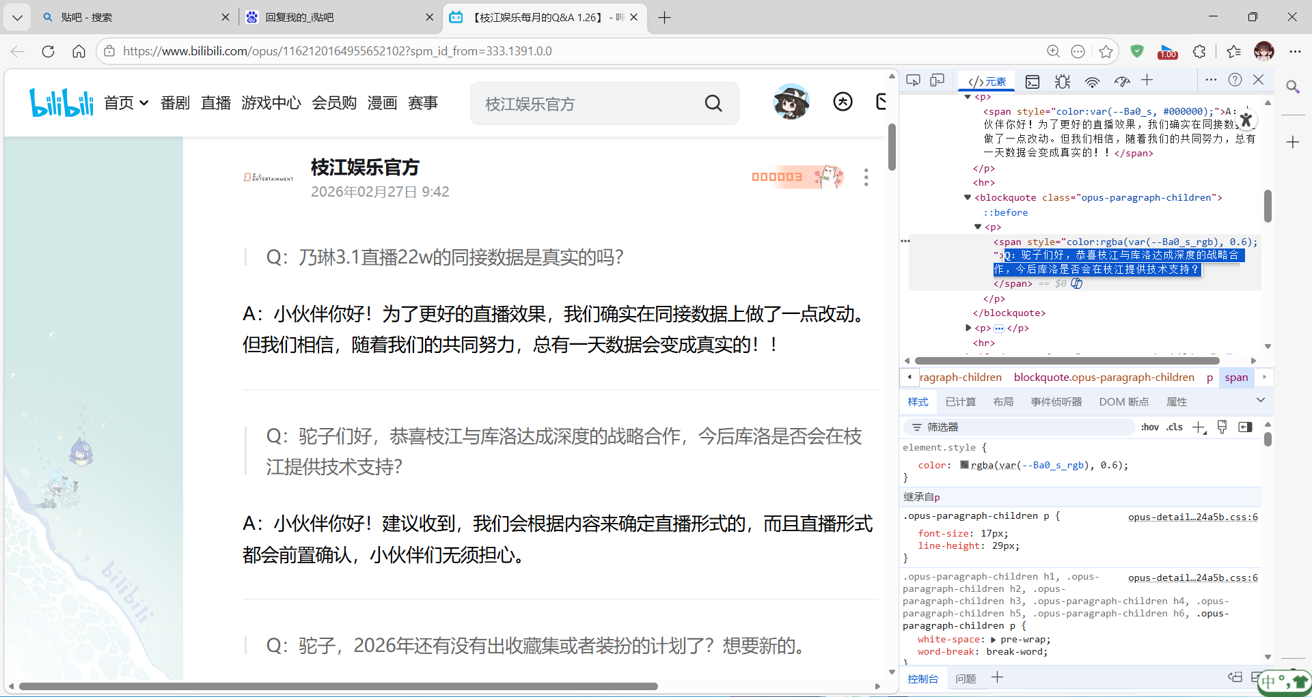Image resolution: width=1312 pixels, height=697 pixels.
Task: Activate the inspect element picker tool
Action: 913,81
